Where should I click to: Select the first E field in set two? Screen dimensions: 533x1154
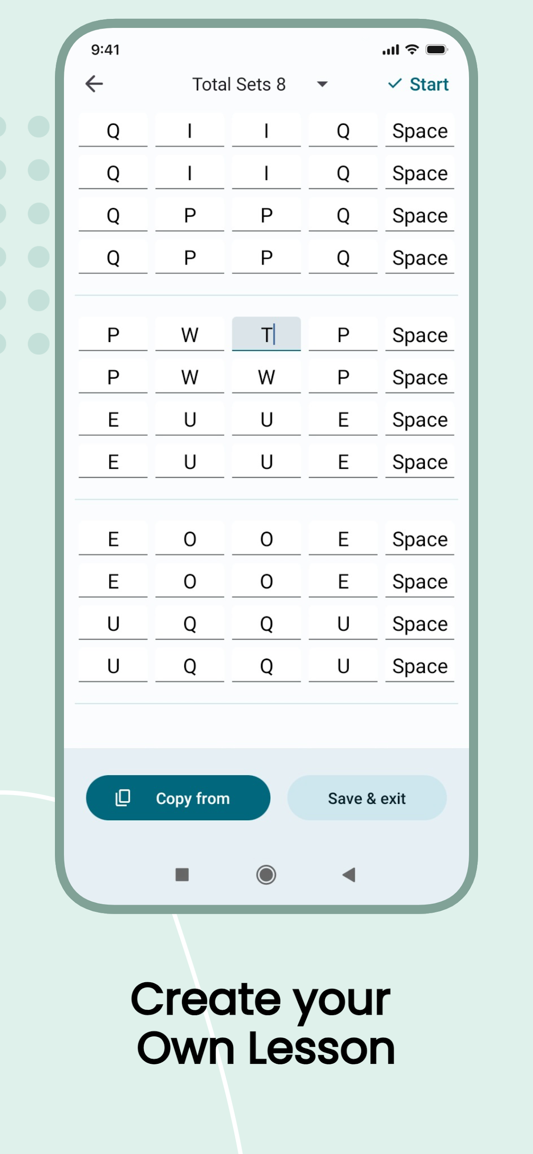pos(113,419)
